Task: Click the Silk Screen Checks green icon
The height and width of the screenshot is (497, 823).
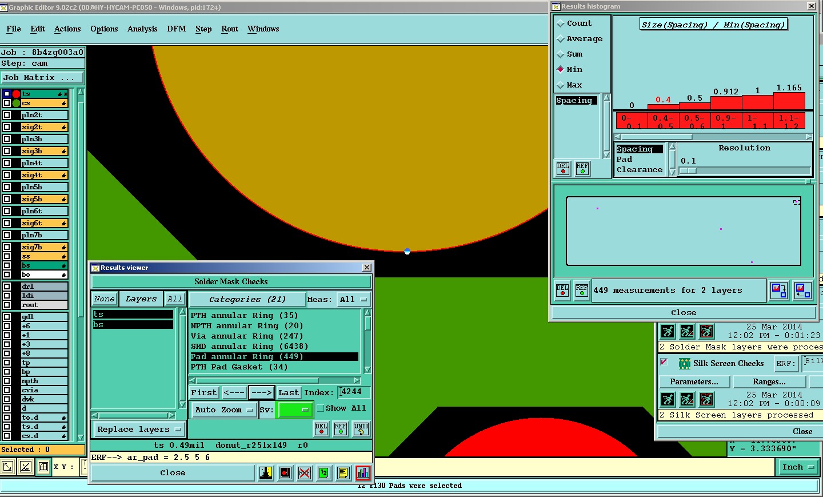Action: pos(684,363)
